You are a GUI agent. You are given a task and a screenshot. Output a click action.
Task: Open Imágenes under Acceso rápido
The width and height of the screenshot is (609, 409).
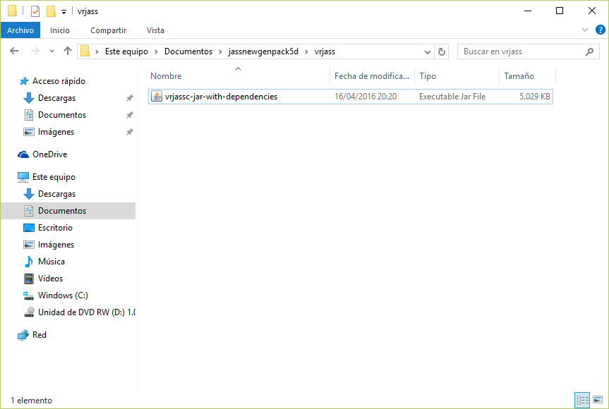pyautogui.click(x=56, y=132)
